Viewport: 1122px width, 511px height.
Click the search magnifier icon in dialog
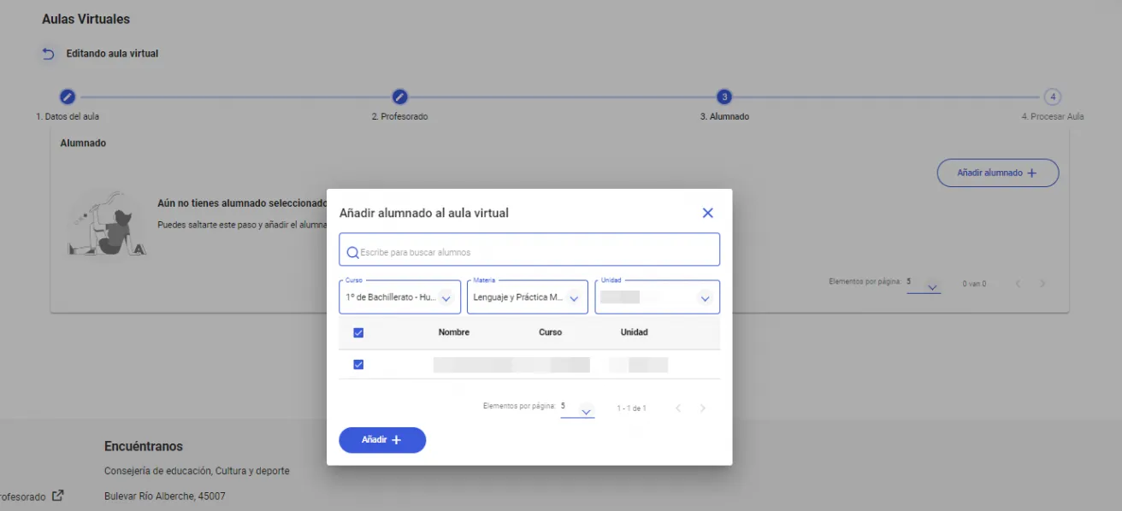[x=352, y=253]
